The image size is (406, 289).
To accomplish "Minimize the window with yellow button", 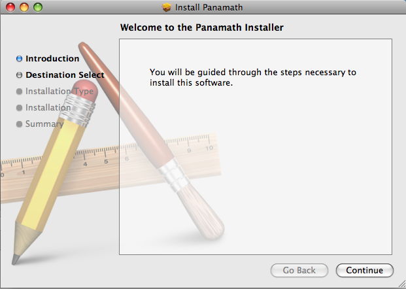I will [24, 7].
